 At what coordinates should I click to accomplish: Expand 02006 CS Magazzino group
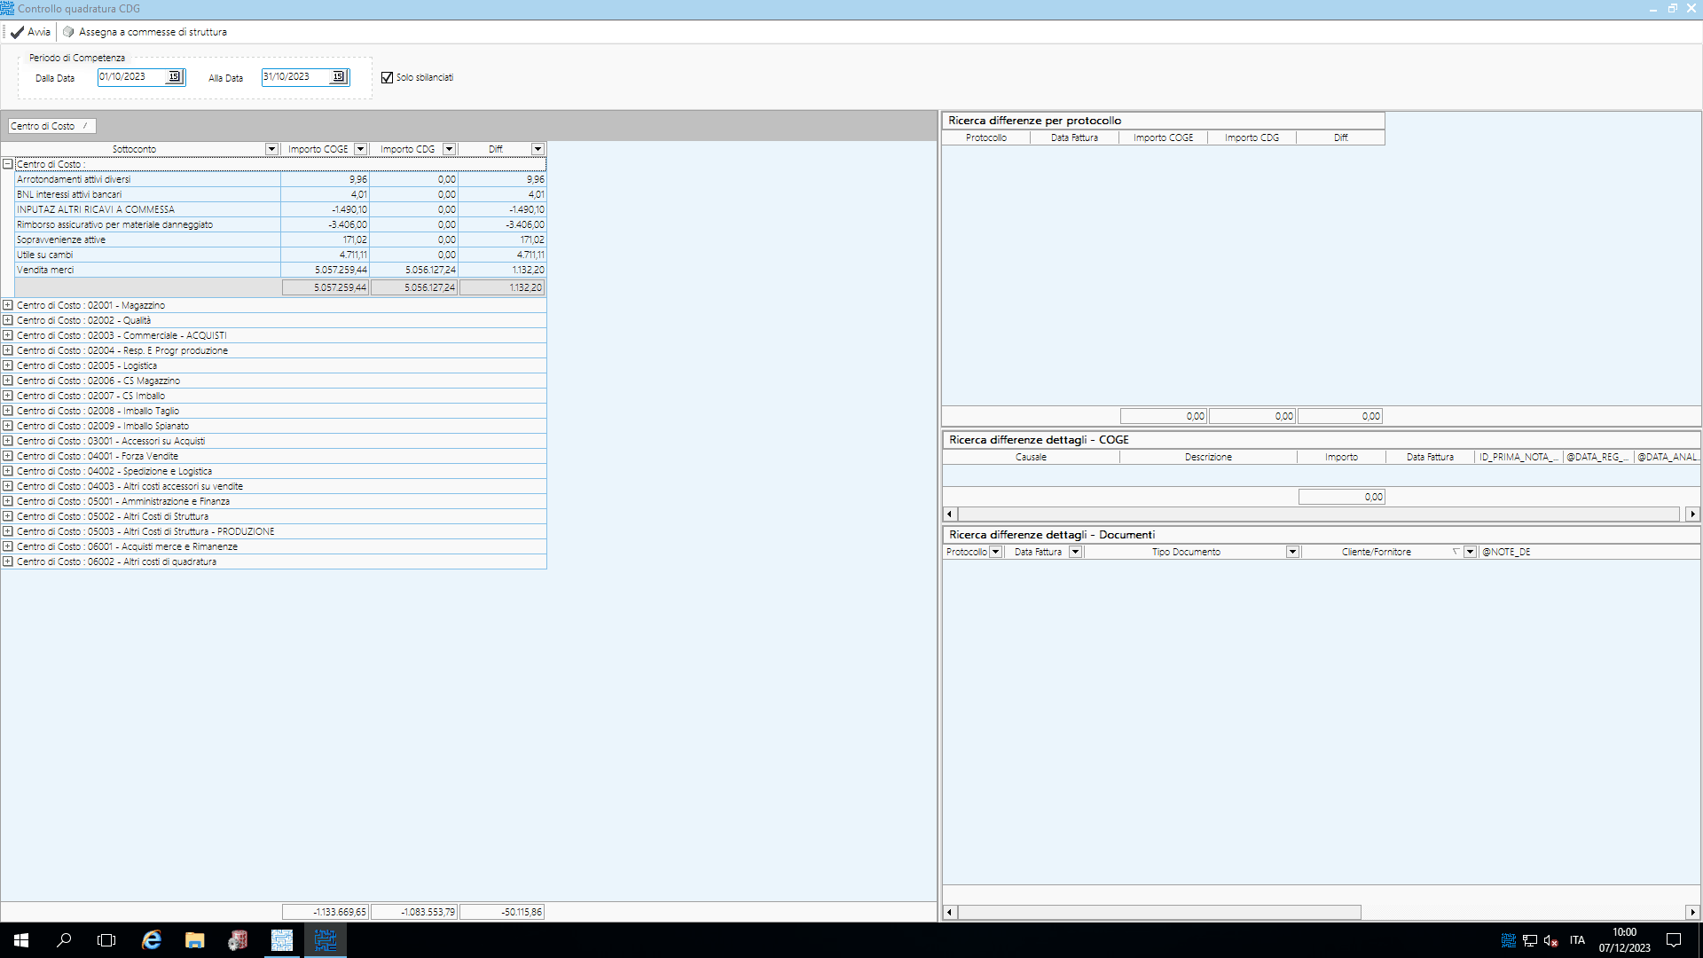click(x=7, y=381)
